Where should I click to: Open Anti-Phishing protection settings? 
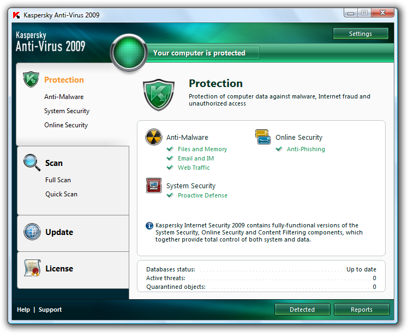point(305,149)
